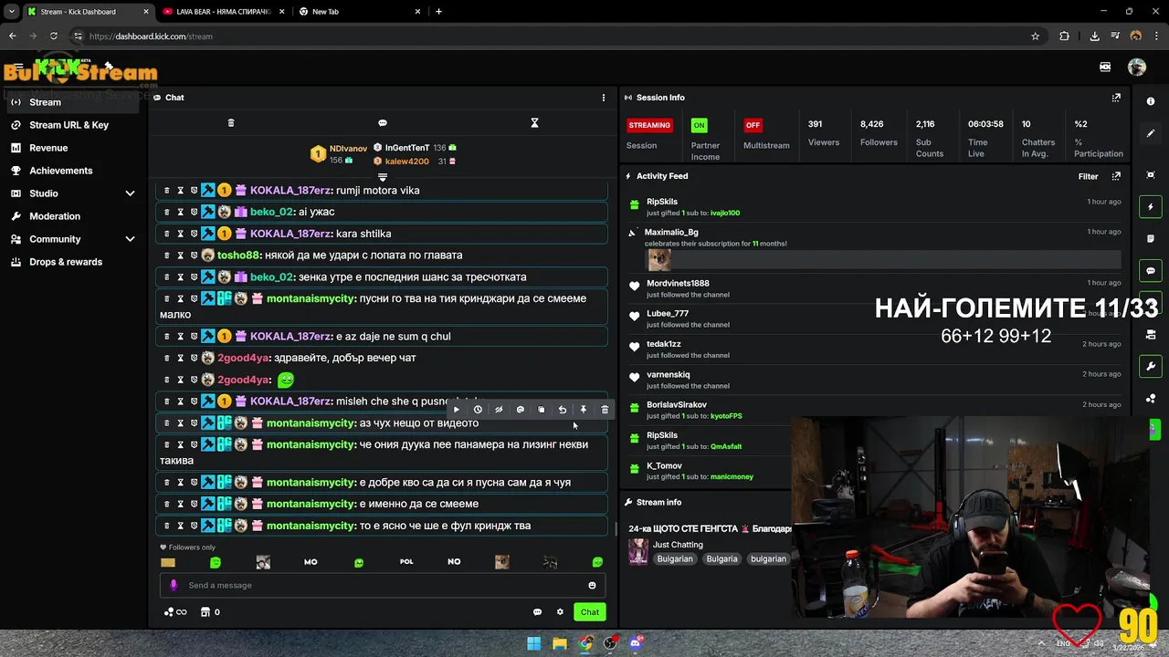
Task: Open chat settings gear icon
Action: pyautogui.click(x=560, y=612)
